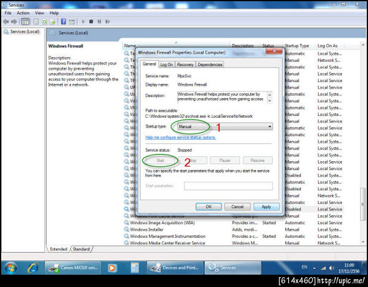Click the Services (Local) header back icon

click(53, 33)
